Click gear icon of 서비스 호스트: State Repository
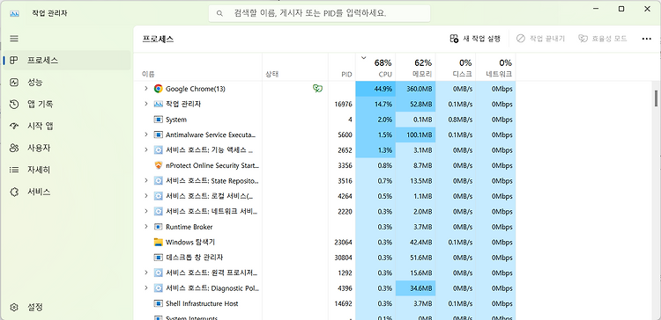661x320 pixels. pos(158,180)
